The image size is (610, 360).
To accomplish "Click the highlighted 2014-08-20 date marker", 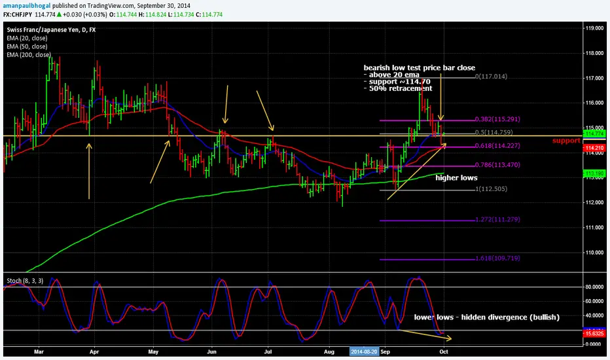I will point(364,352).
